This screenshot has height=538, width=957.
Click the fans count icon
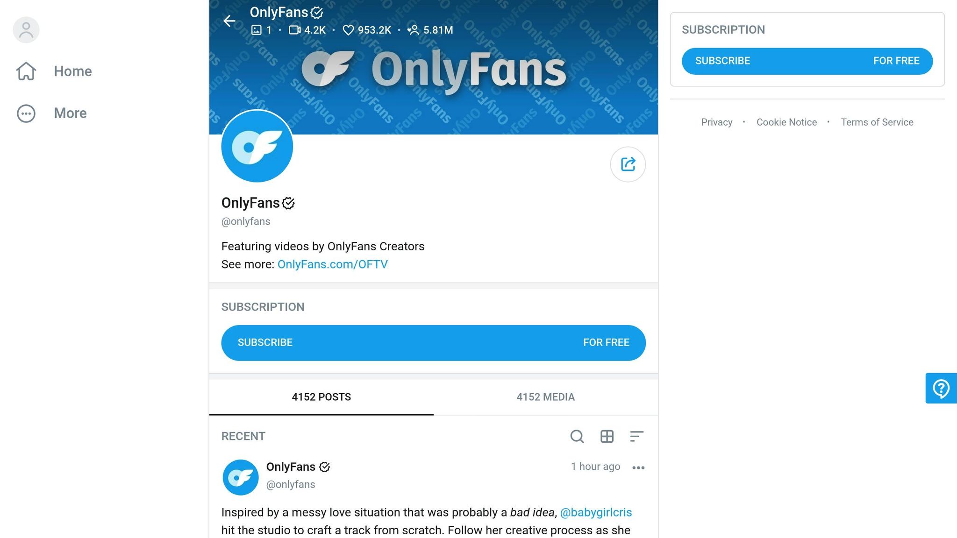pyautogui.click(x=413, y=30)
